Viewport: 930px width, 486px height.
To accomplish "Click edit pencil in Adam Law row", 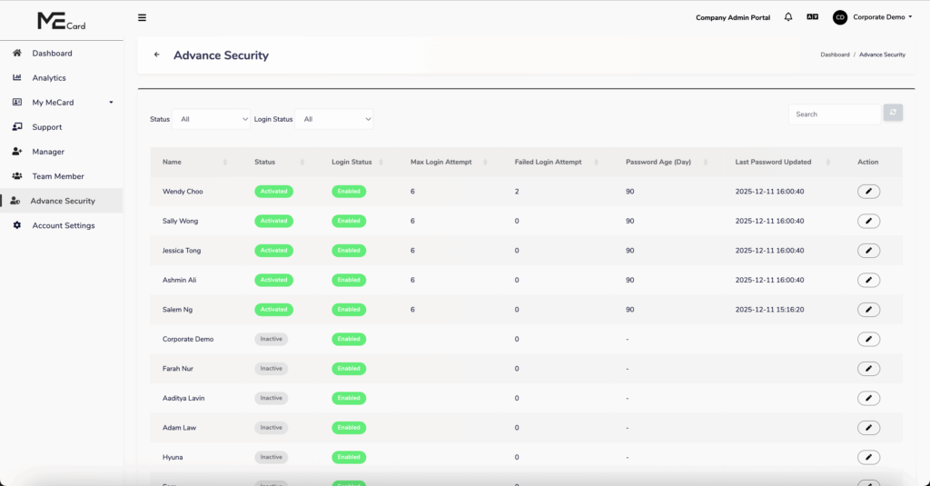I will click(x=868, y=428).
